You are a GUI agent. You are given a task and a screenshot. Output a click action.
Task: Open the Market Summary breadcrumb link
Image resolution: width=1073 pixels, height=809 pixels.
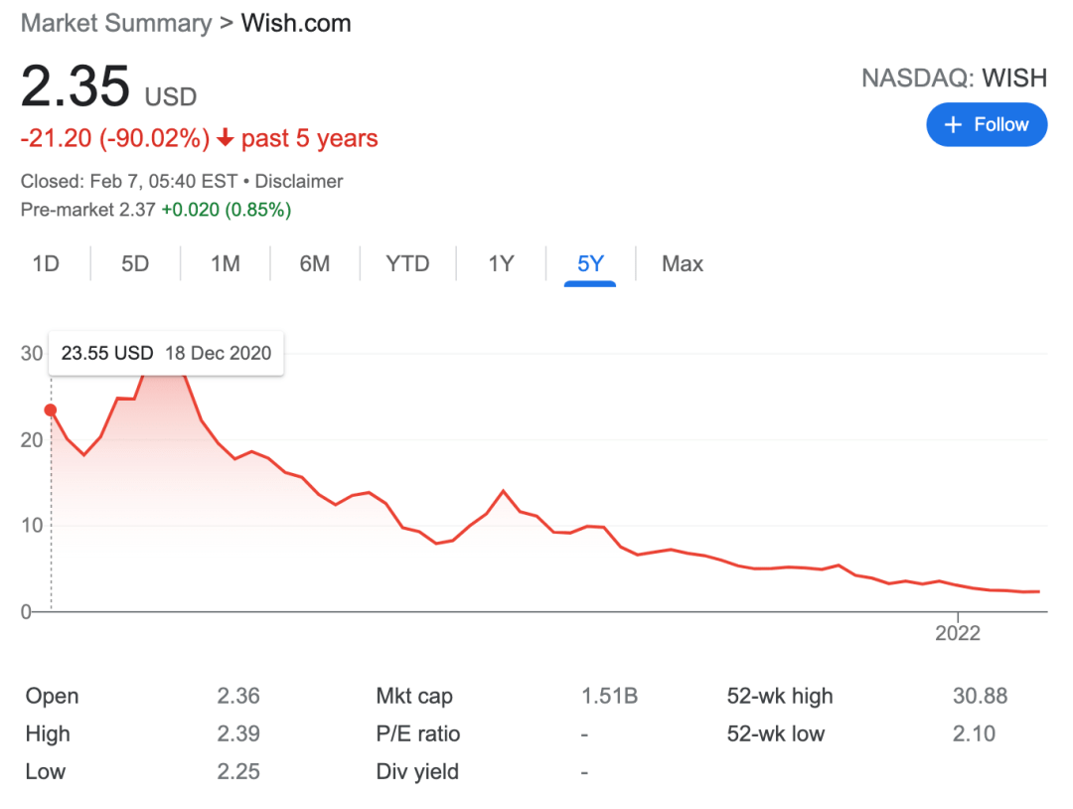click(116, 23)
